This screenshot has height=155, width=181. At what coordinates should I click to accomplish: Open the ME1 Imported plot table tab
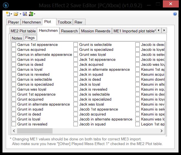coord(134,31)
